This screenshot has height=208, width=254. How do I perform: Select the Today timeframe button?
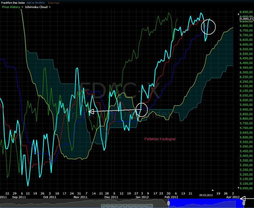pos(149,206)
